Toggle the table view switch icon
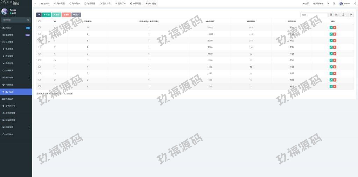Image resolution: width=358 pixels, height=177 pixels. click(331, 15)
